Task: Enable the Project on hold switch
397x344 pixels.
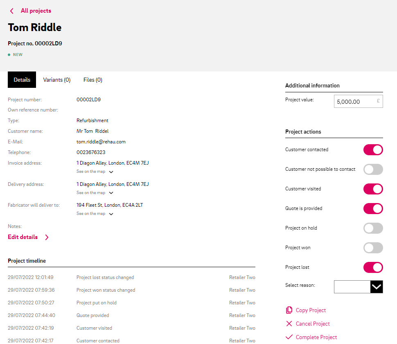Action: [x=373, y=228]
